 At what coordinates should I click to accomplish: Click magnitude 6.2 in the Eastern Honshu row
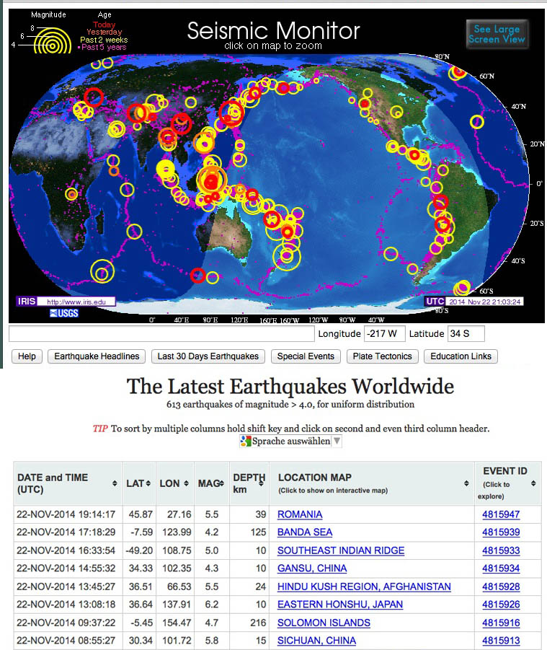tap(212, 605)
